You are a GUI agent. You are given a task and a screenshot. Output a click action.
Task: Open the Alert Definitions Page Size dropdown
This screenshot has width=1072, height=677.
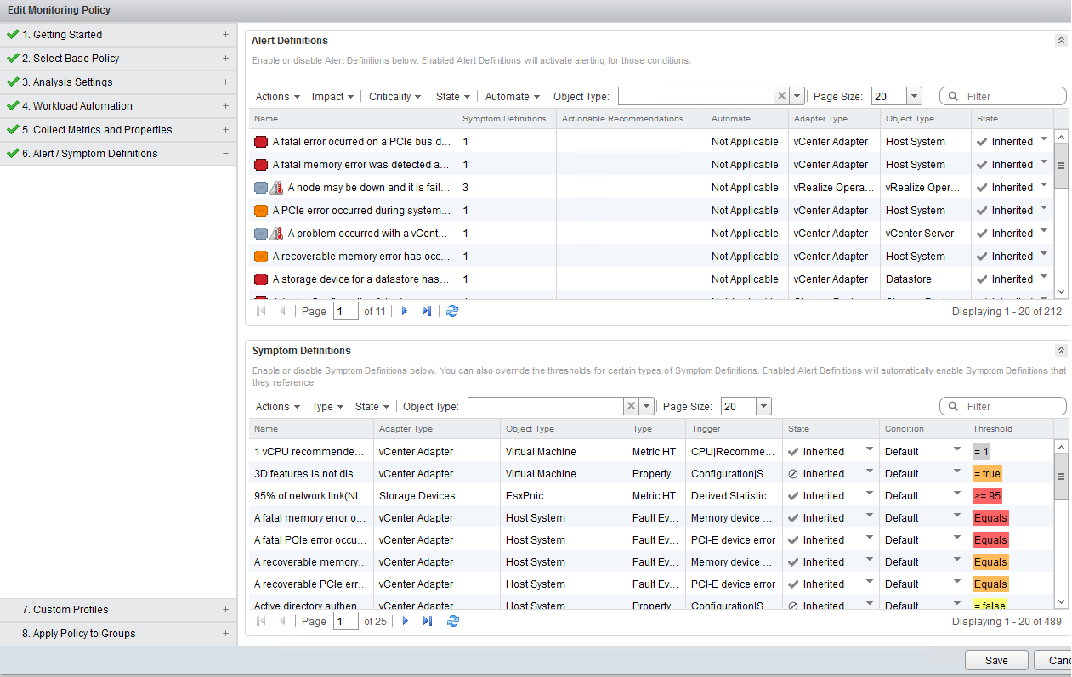point(914,97)
